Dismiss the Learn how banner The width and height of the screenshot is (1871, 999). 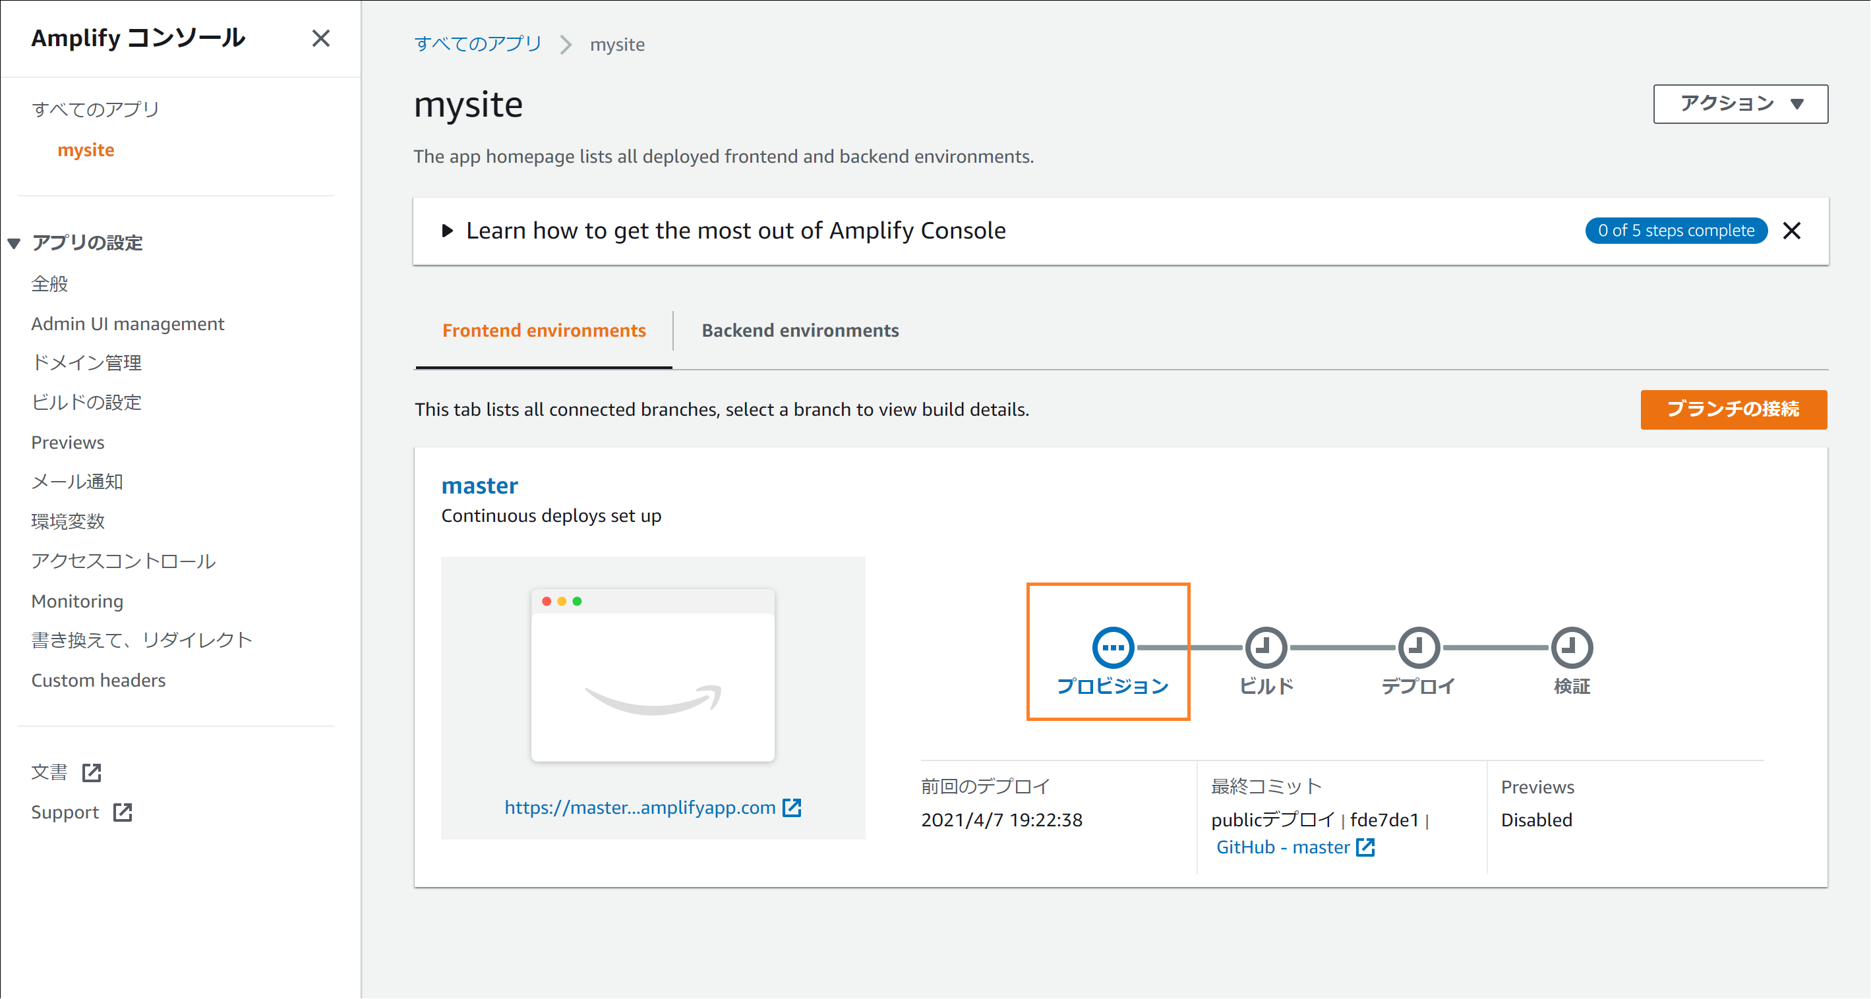coord(1792,231)
